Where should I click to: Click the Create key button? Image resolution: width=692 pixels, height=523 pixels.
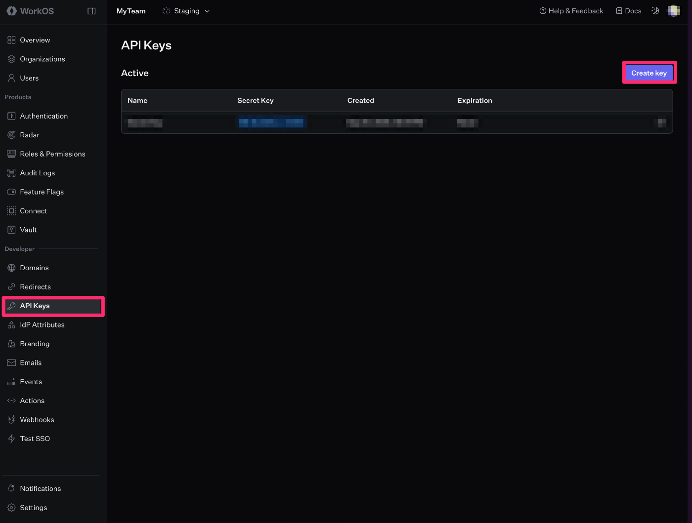[649, 73]
